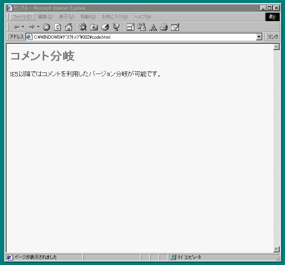Click the Print toolbar icon

pos(164,27)
